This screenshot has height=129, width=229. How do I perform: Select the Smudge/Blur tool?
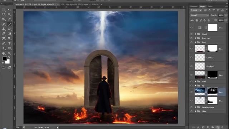tap(4, 38)
